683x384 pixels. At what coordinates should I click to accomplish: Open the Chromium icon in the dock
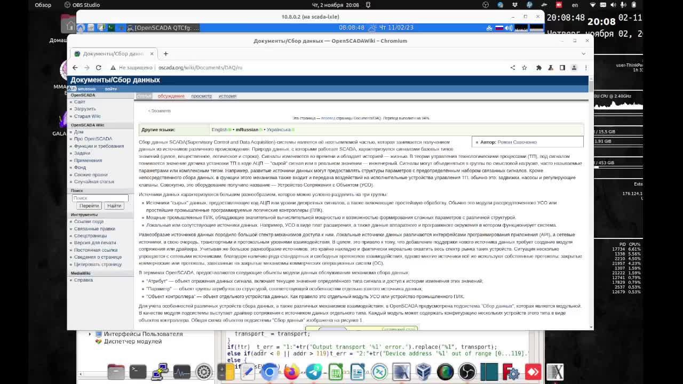(x=269, y=372)
